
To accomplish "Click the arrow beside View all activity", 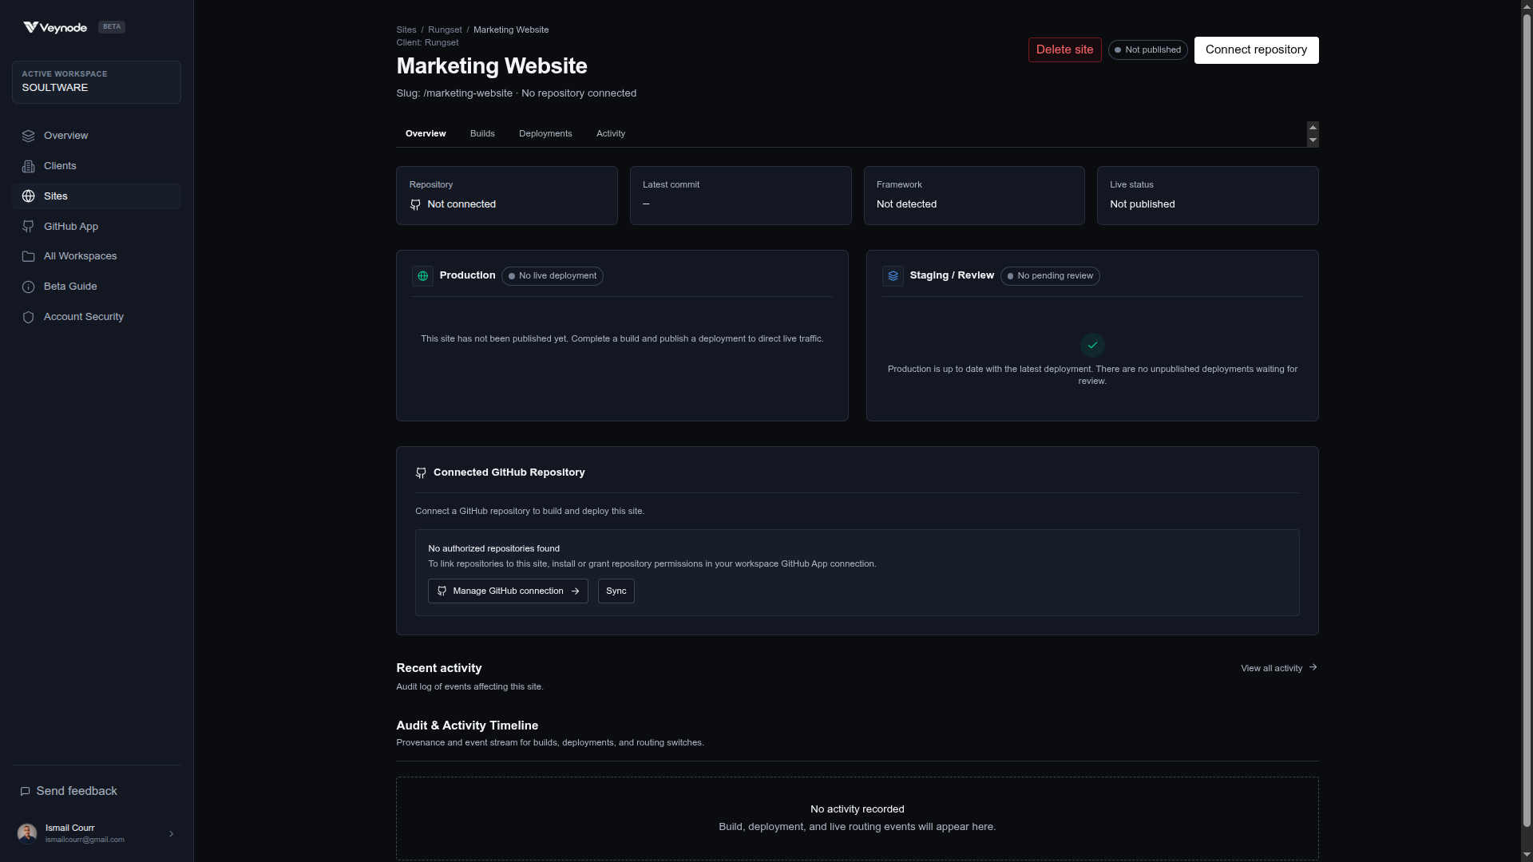I will pos(1313,667).
